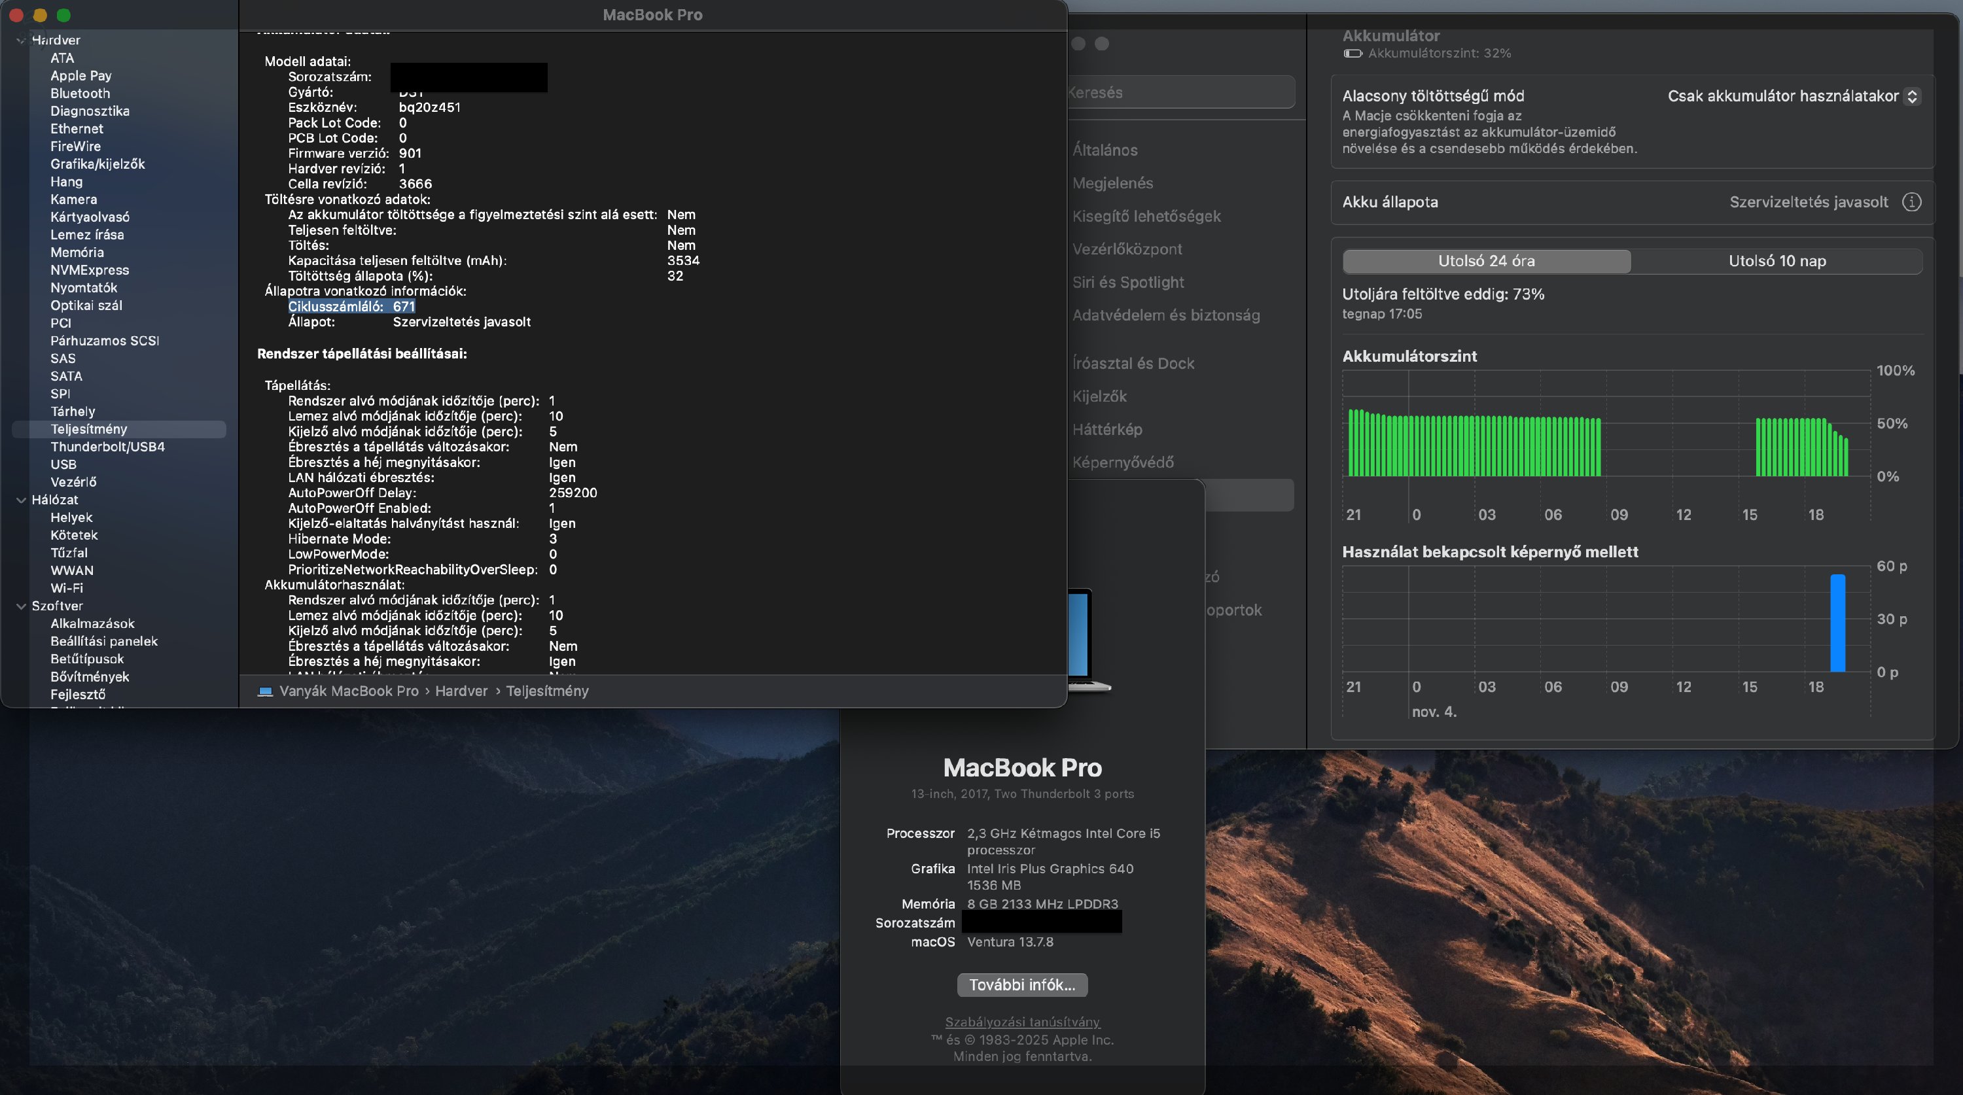1963x1095 pixels.
Task: Collapse the Hálózat section chevron
Action: click(20, 500)
